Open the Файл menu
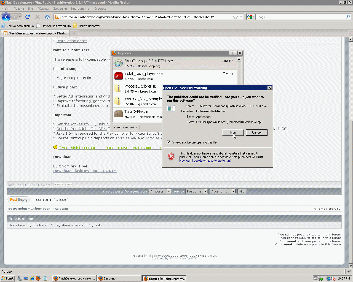Screen dimensions: 353x282 click(x=6, y=9)
